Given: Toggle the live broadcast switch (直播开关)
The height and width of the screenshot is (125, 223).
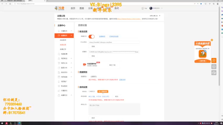Looking at the screenshot, I should pyautogui.click(x=91, y=37).
